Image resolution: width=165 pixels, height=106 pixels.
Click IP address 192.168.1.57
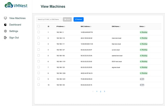coord(61,50)
